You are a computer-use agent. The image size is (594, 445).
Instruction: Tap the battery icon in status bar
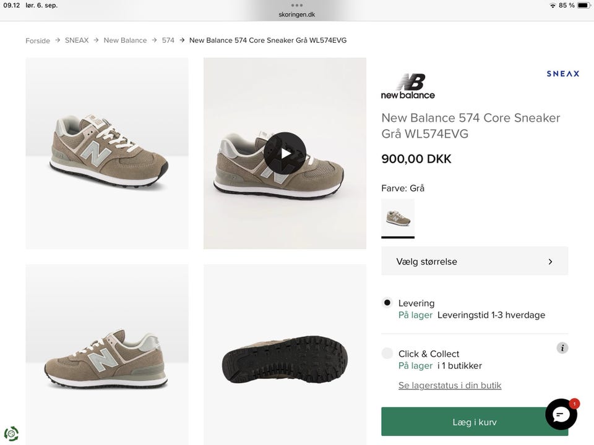pyautogui.click(x=583, y=6)
